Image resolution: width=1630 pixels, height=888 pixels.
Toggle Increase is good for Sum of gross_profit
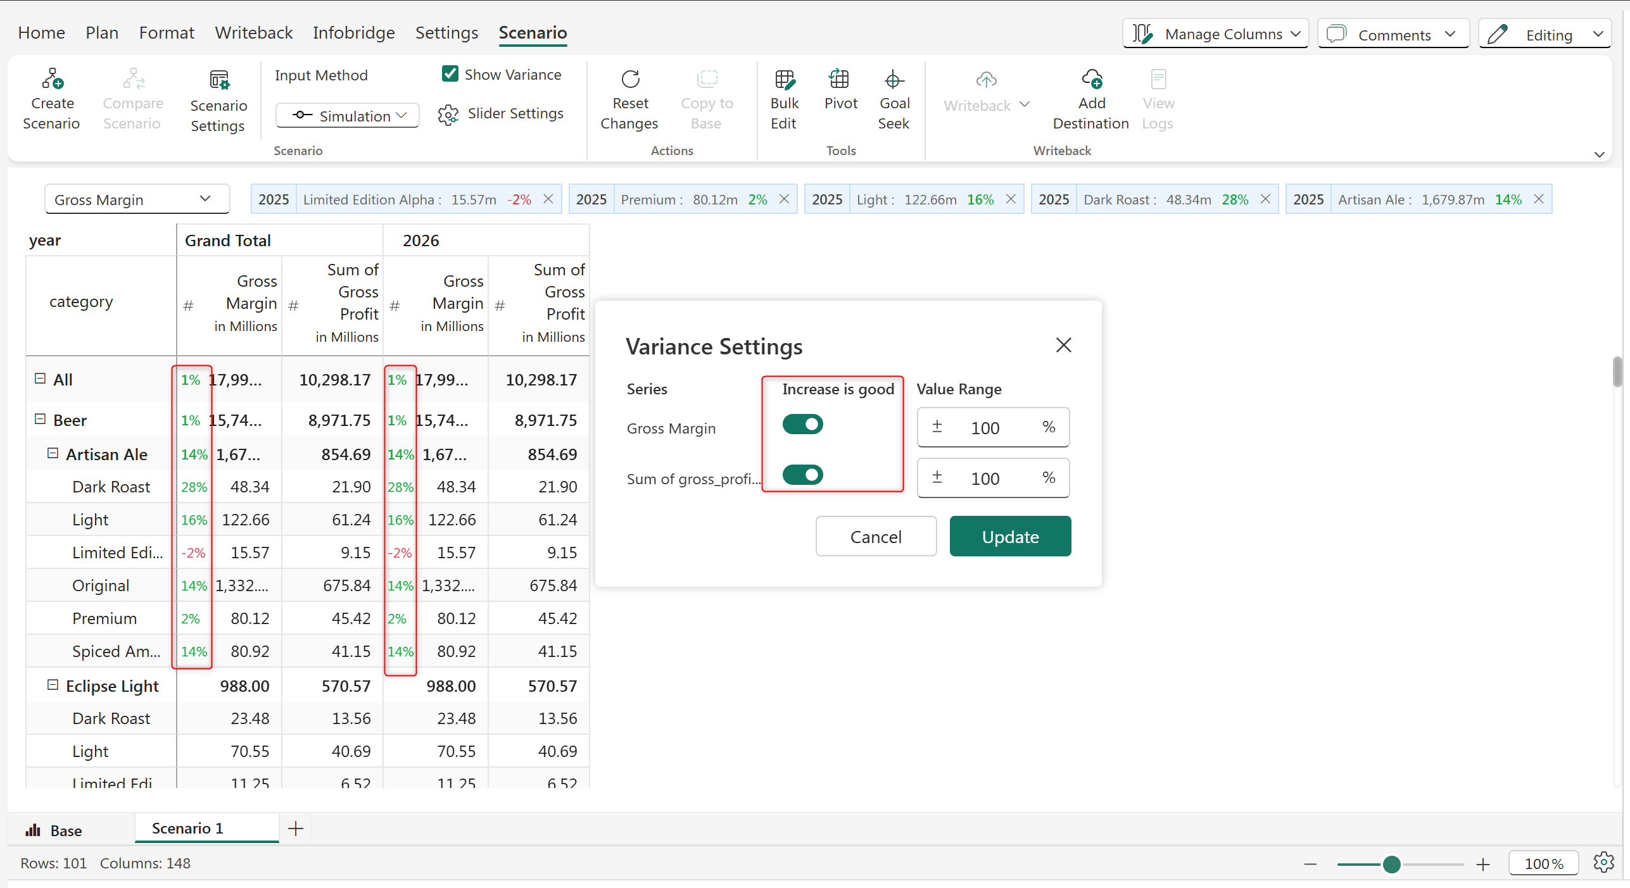pyautogui.click(x=802, y=475)
